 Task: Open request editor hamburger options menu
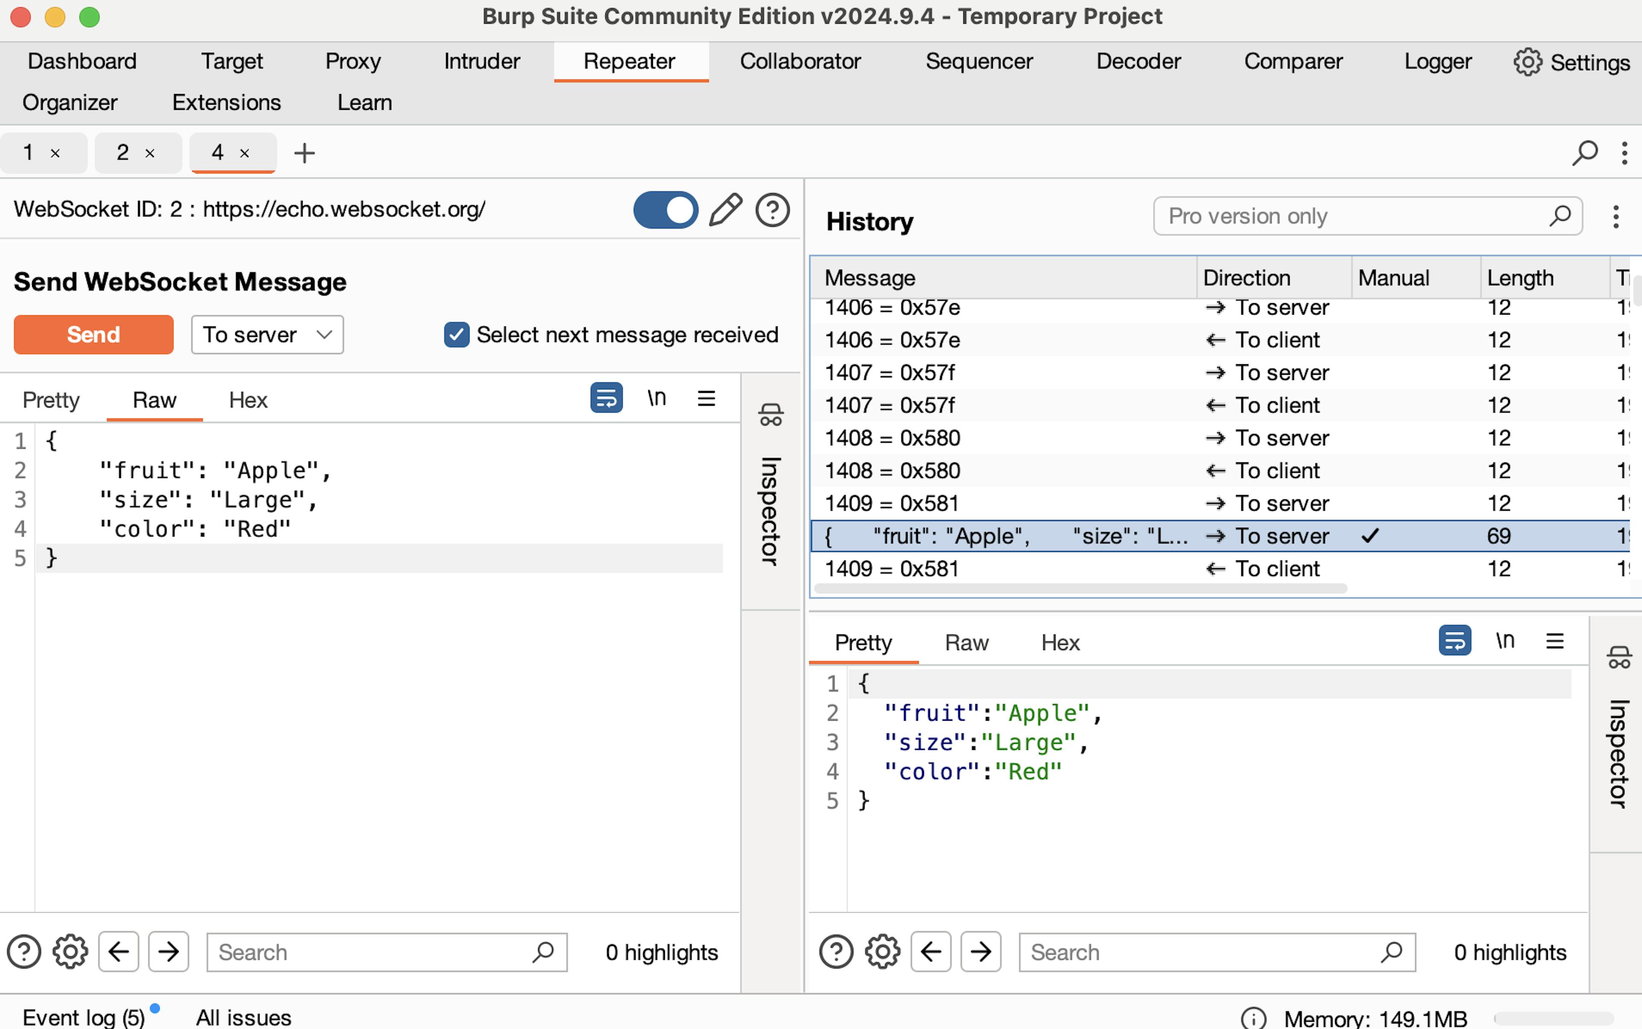[706, 398]
